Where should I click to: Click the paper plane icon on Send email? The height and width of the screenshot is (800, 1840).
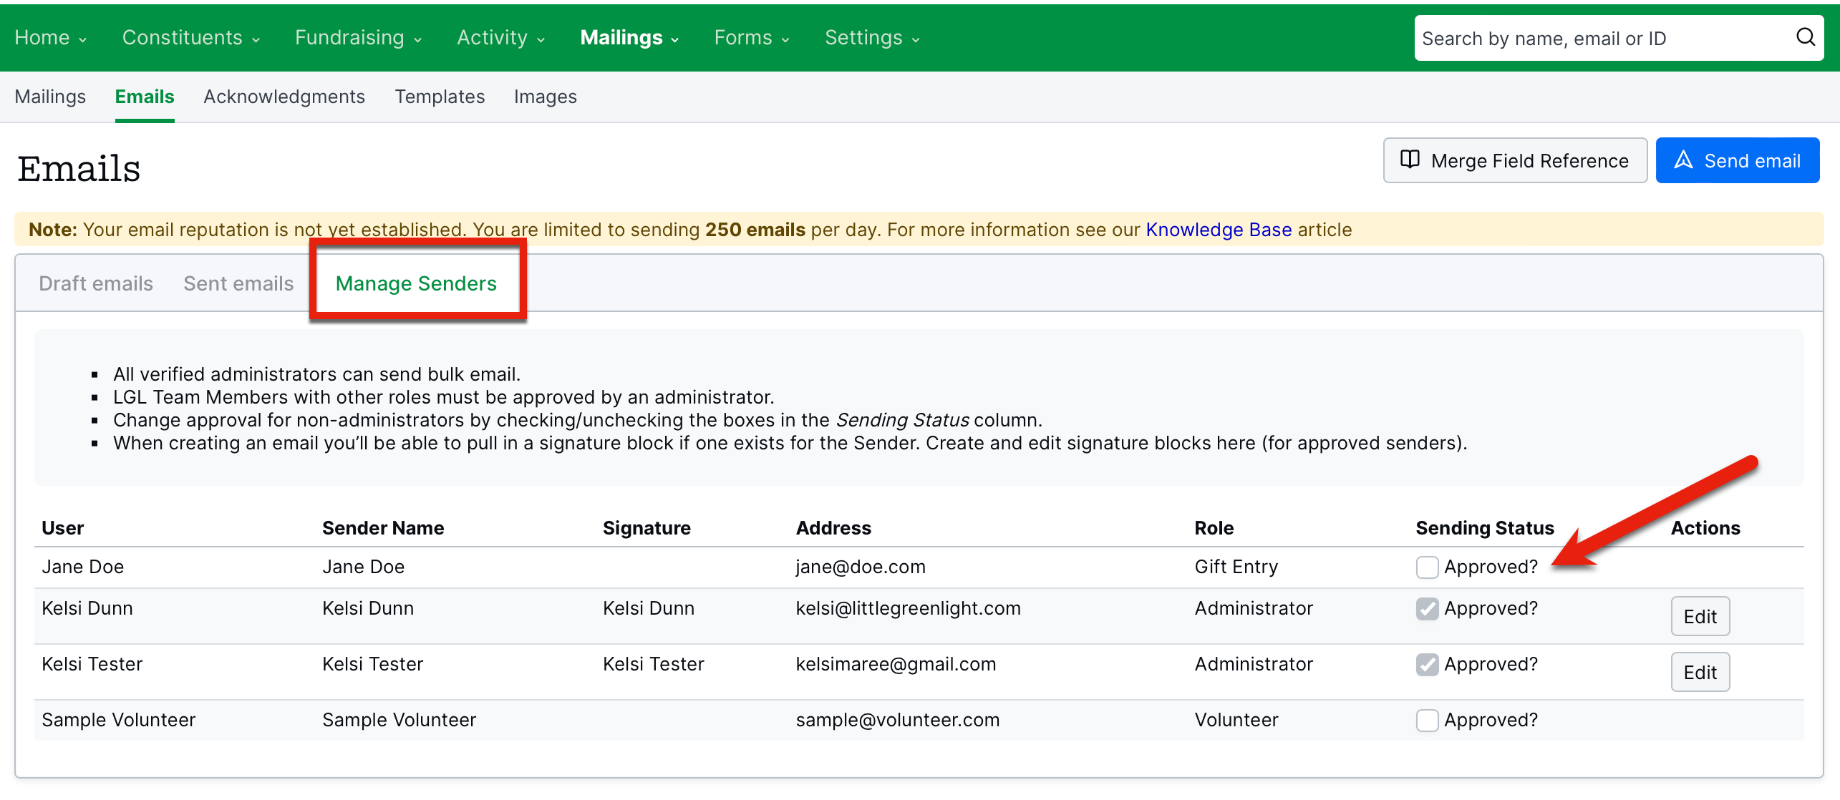[x=1683, y=160]
